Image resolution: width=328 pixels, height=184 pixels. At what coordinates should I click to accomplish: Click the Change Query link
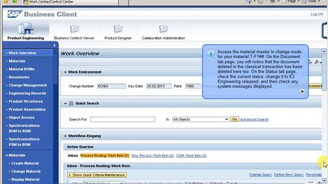[260, 175]
